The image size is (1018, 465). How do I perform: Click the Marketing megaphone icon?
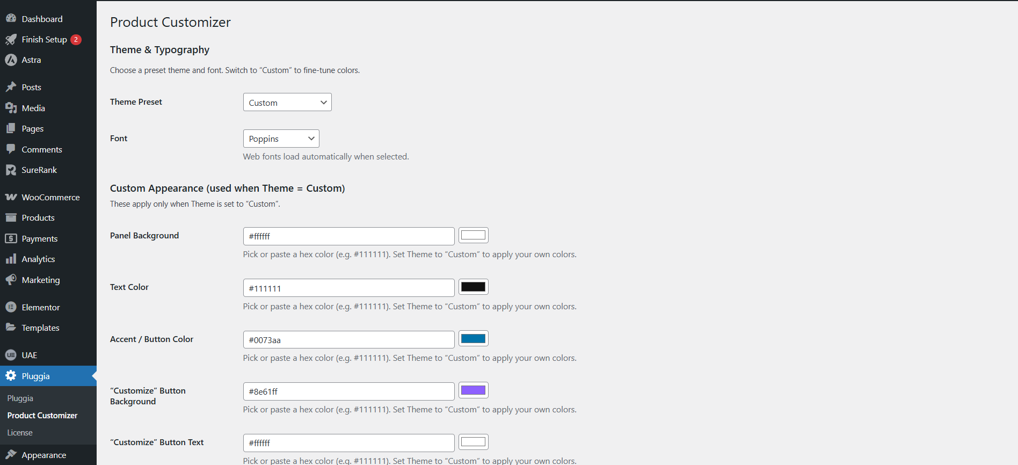tap(11, 280)
